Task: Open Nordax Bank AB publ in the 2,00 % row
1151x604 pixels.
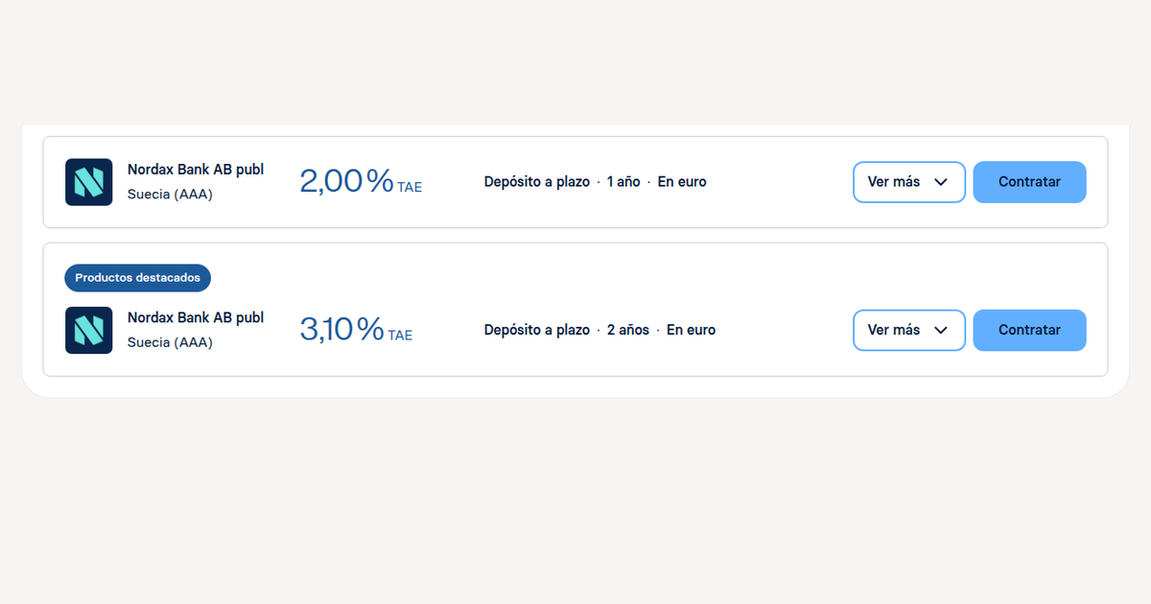Action: (x=196, y=170)
